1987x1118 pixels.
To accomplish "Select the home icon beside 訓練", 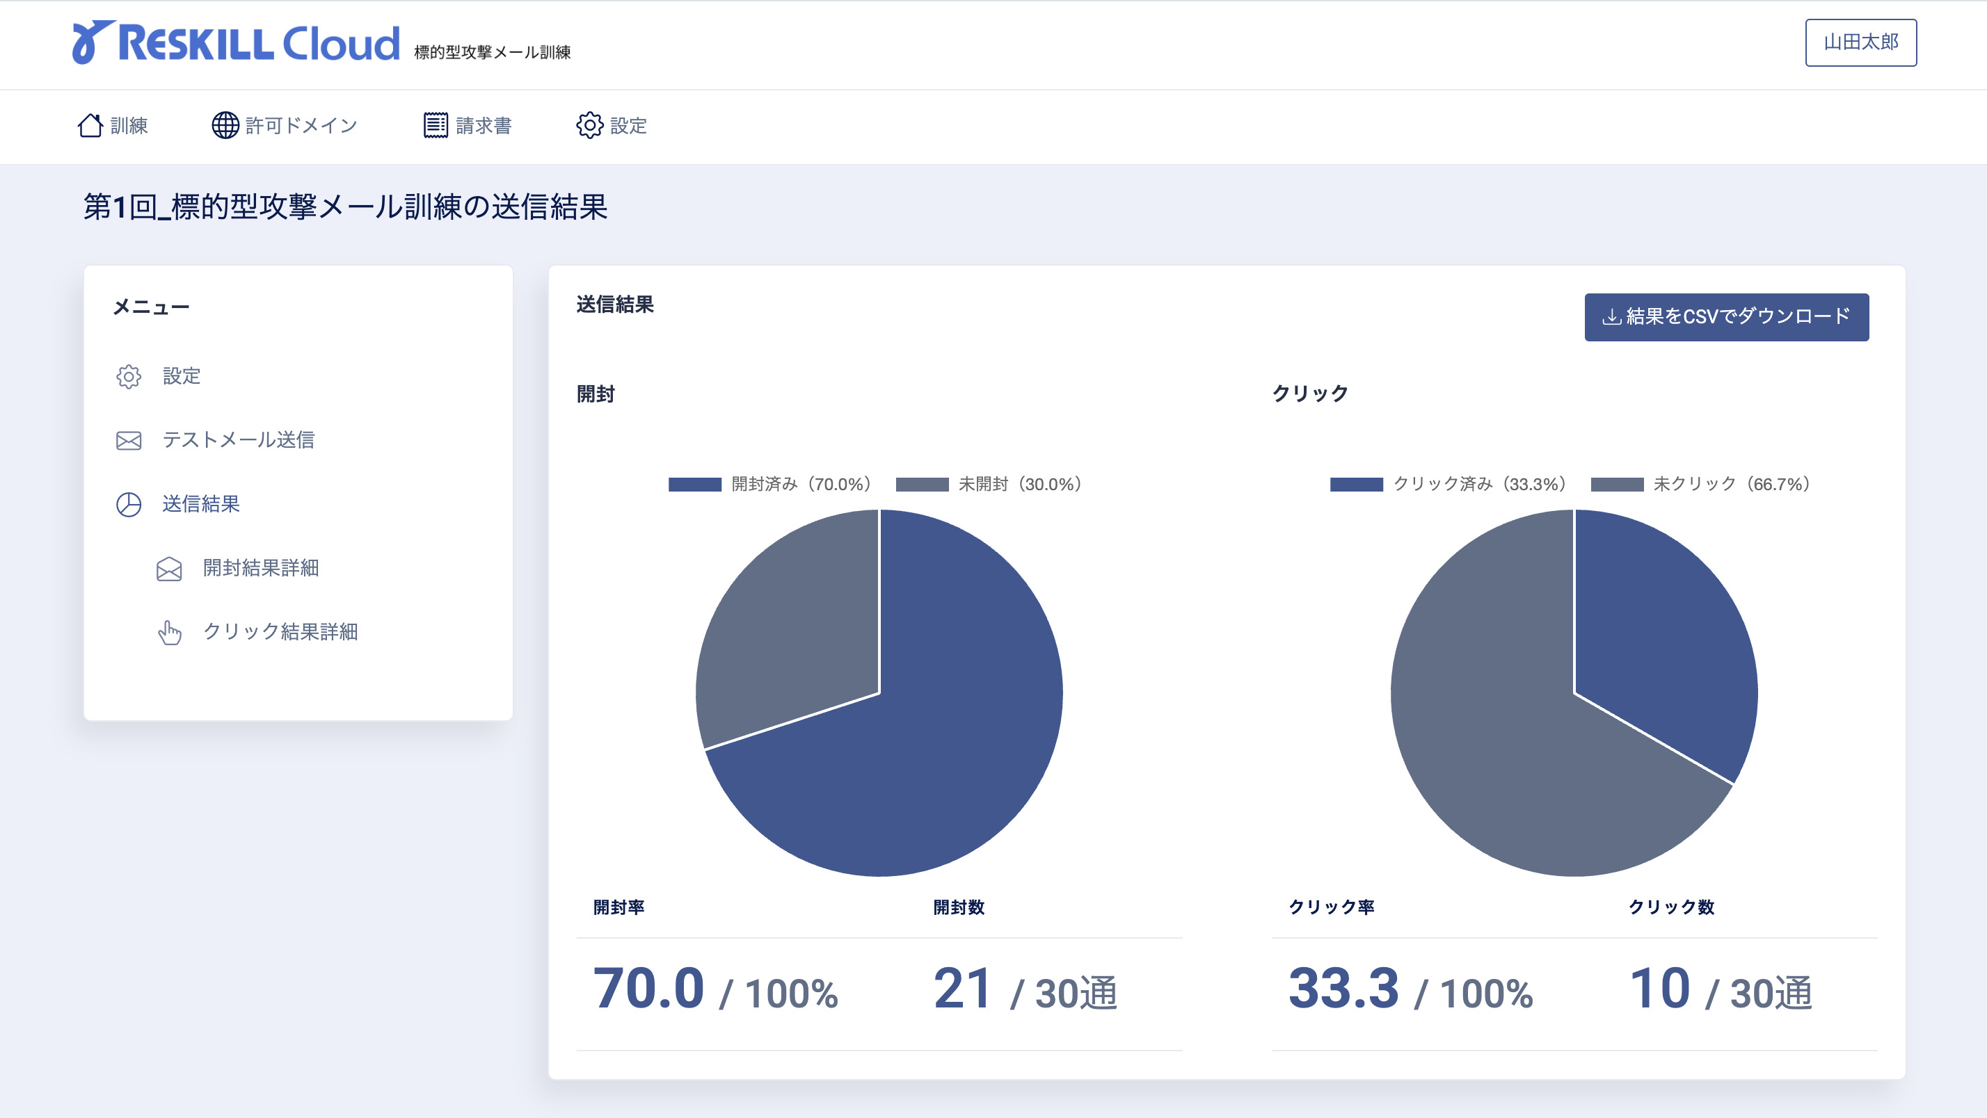I will tap(90, 126).
